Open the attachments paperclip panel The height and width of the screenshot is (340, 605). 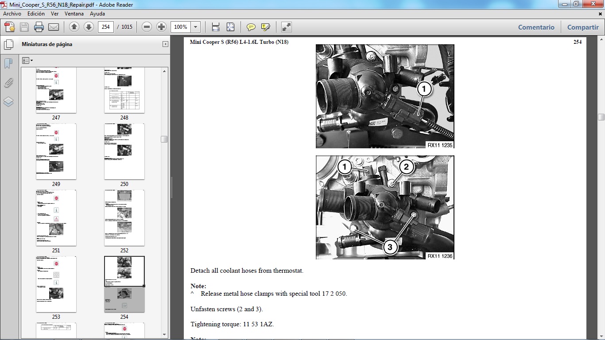(x=8, y=83)
